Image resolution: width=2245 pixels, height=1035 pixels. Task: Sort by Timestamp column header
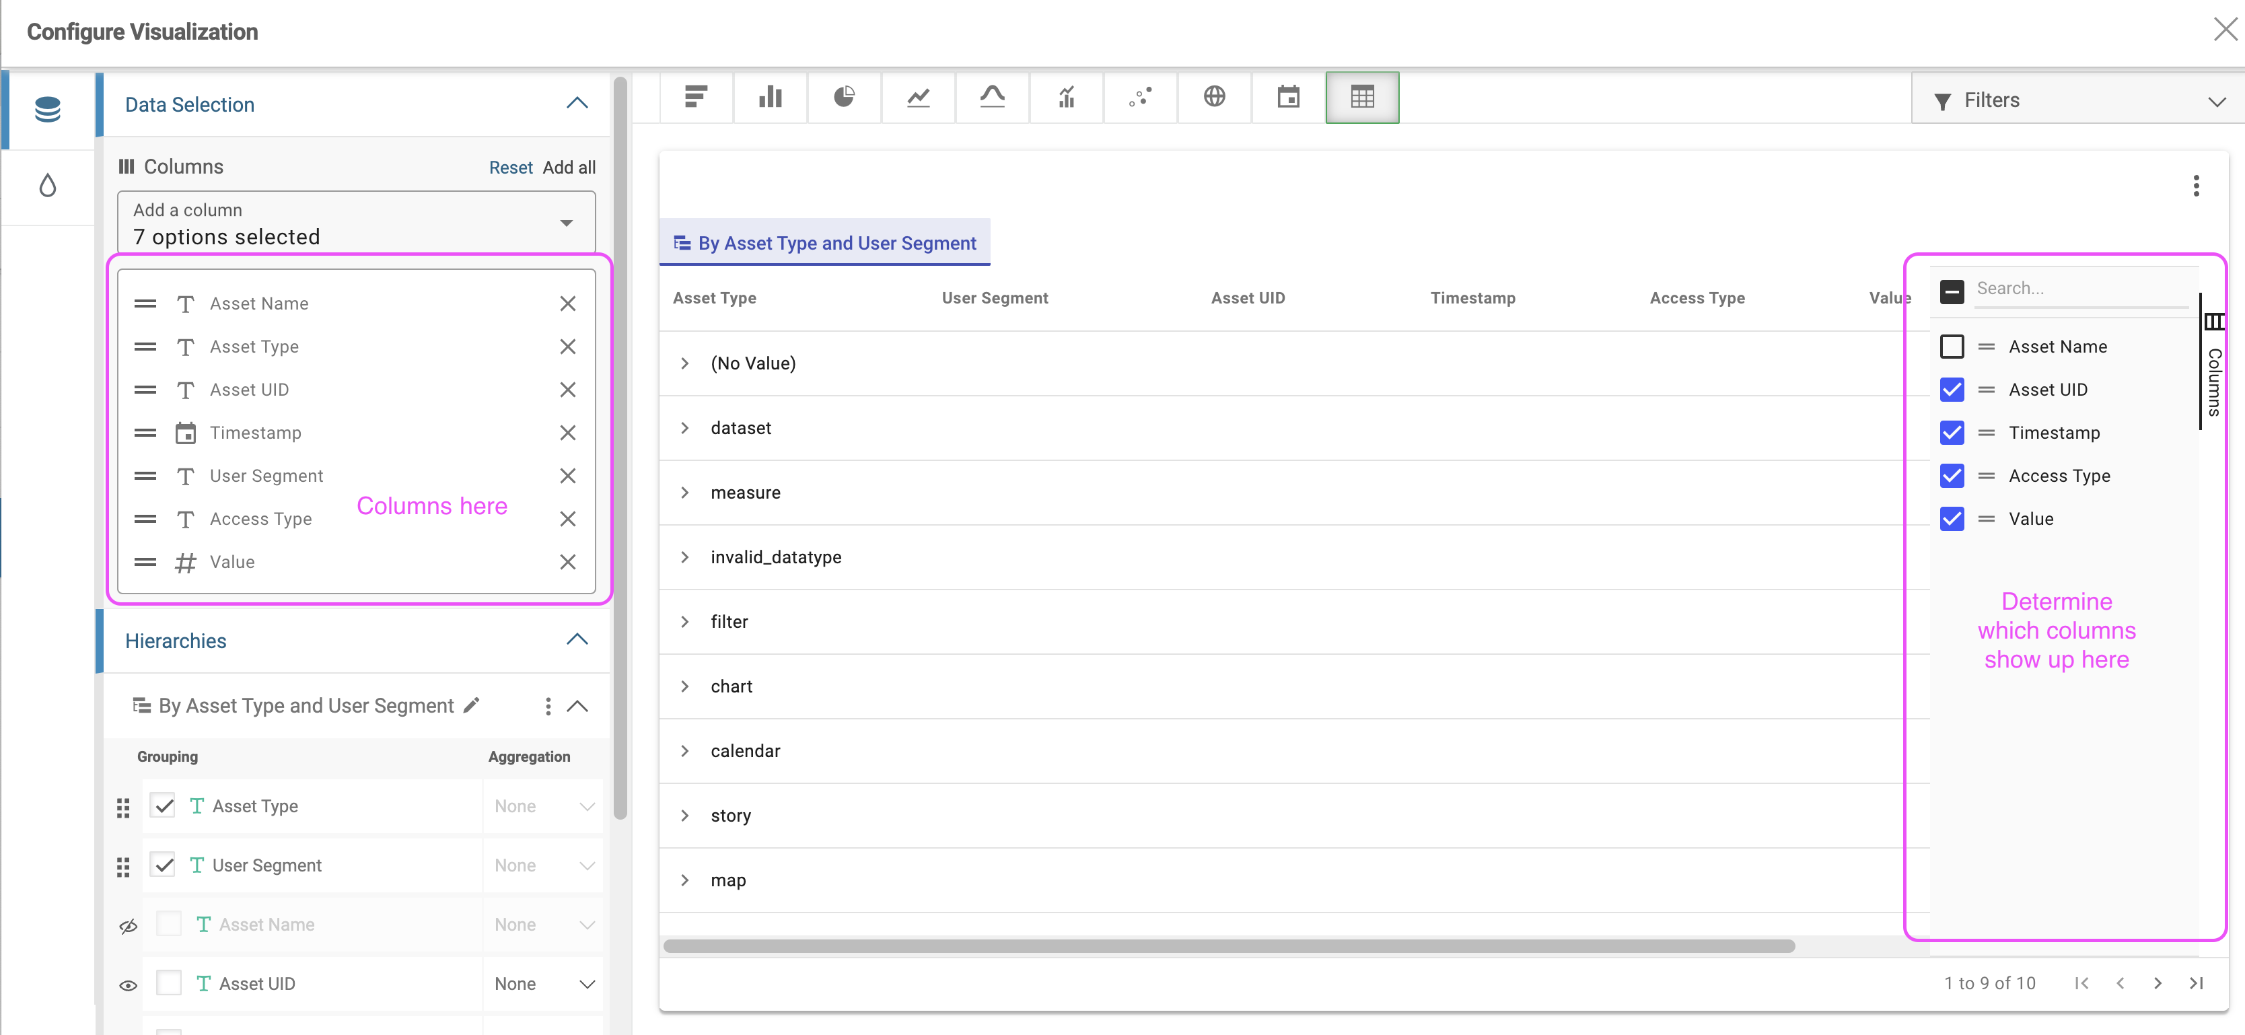tap(1473, 298)
